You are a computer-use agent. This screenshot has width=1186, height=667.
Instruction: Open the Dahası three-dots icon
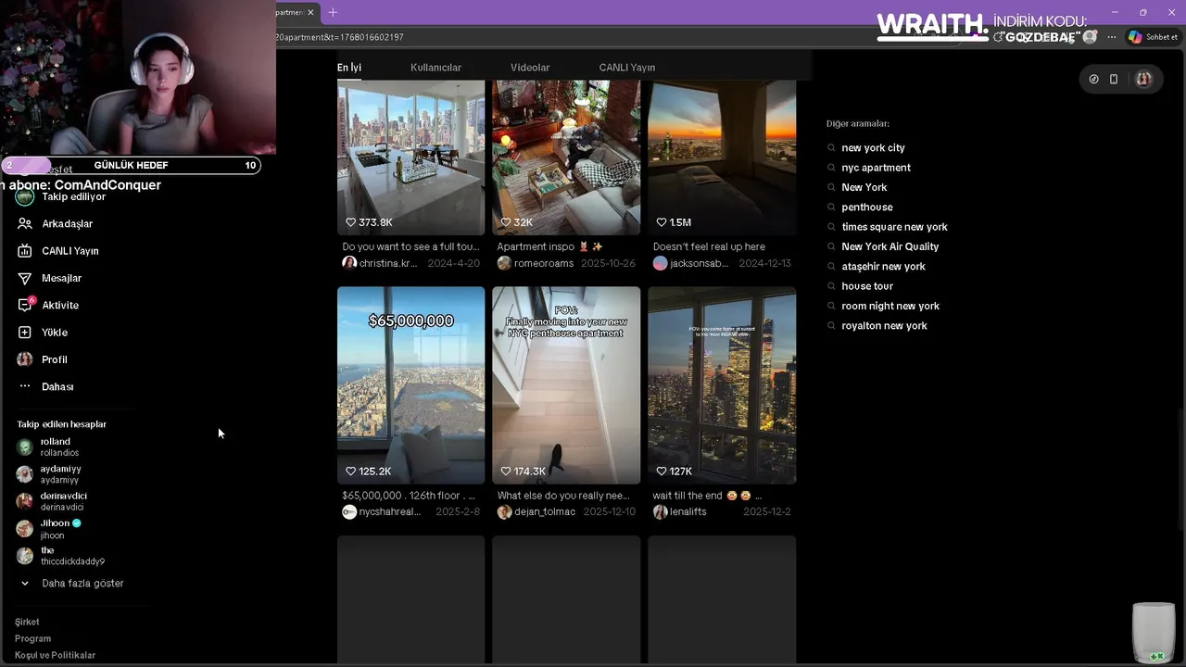(x=25, y=386)
